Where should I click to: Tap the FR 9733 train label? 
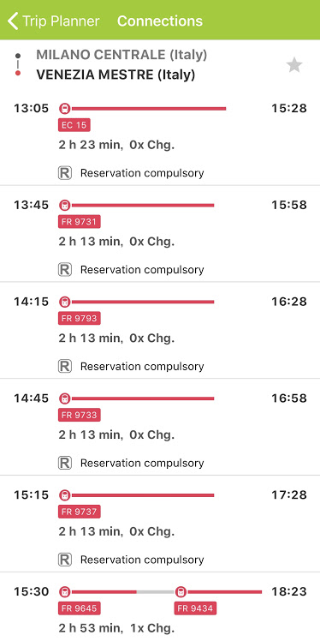(80, 415)
